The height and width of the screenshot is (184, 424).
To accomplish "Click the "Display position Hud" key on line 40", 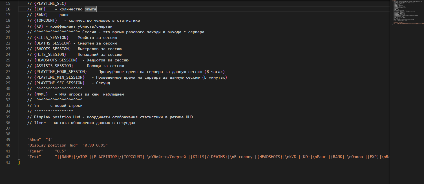I will tap(52, 145).
